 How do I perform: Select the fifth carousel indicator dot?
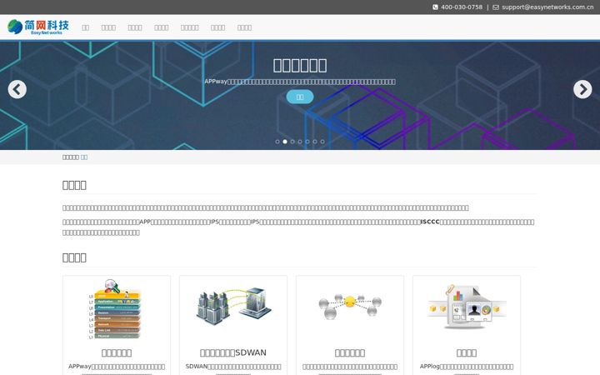pos(307,142)
